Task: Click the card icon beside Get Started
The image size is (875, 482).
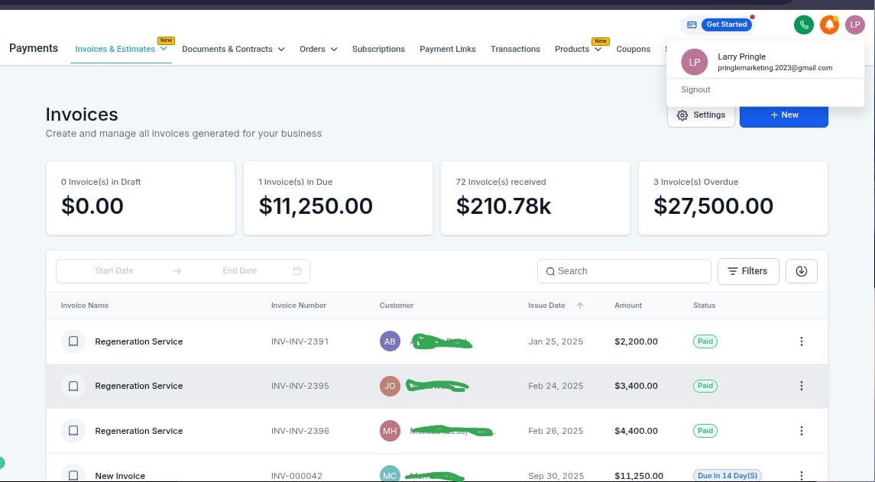Action: 692,24
